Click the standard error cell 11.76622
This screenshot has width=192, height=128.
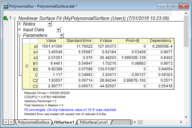[x=79, y=46]
